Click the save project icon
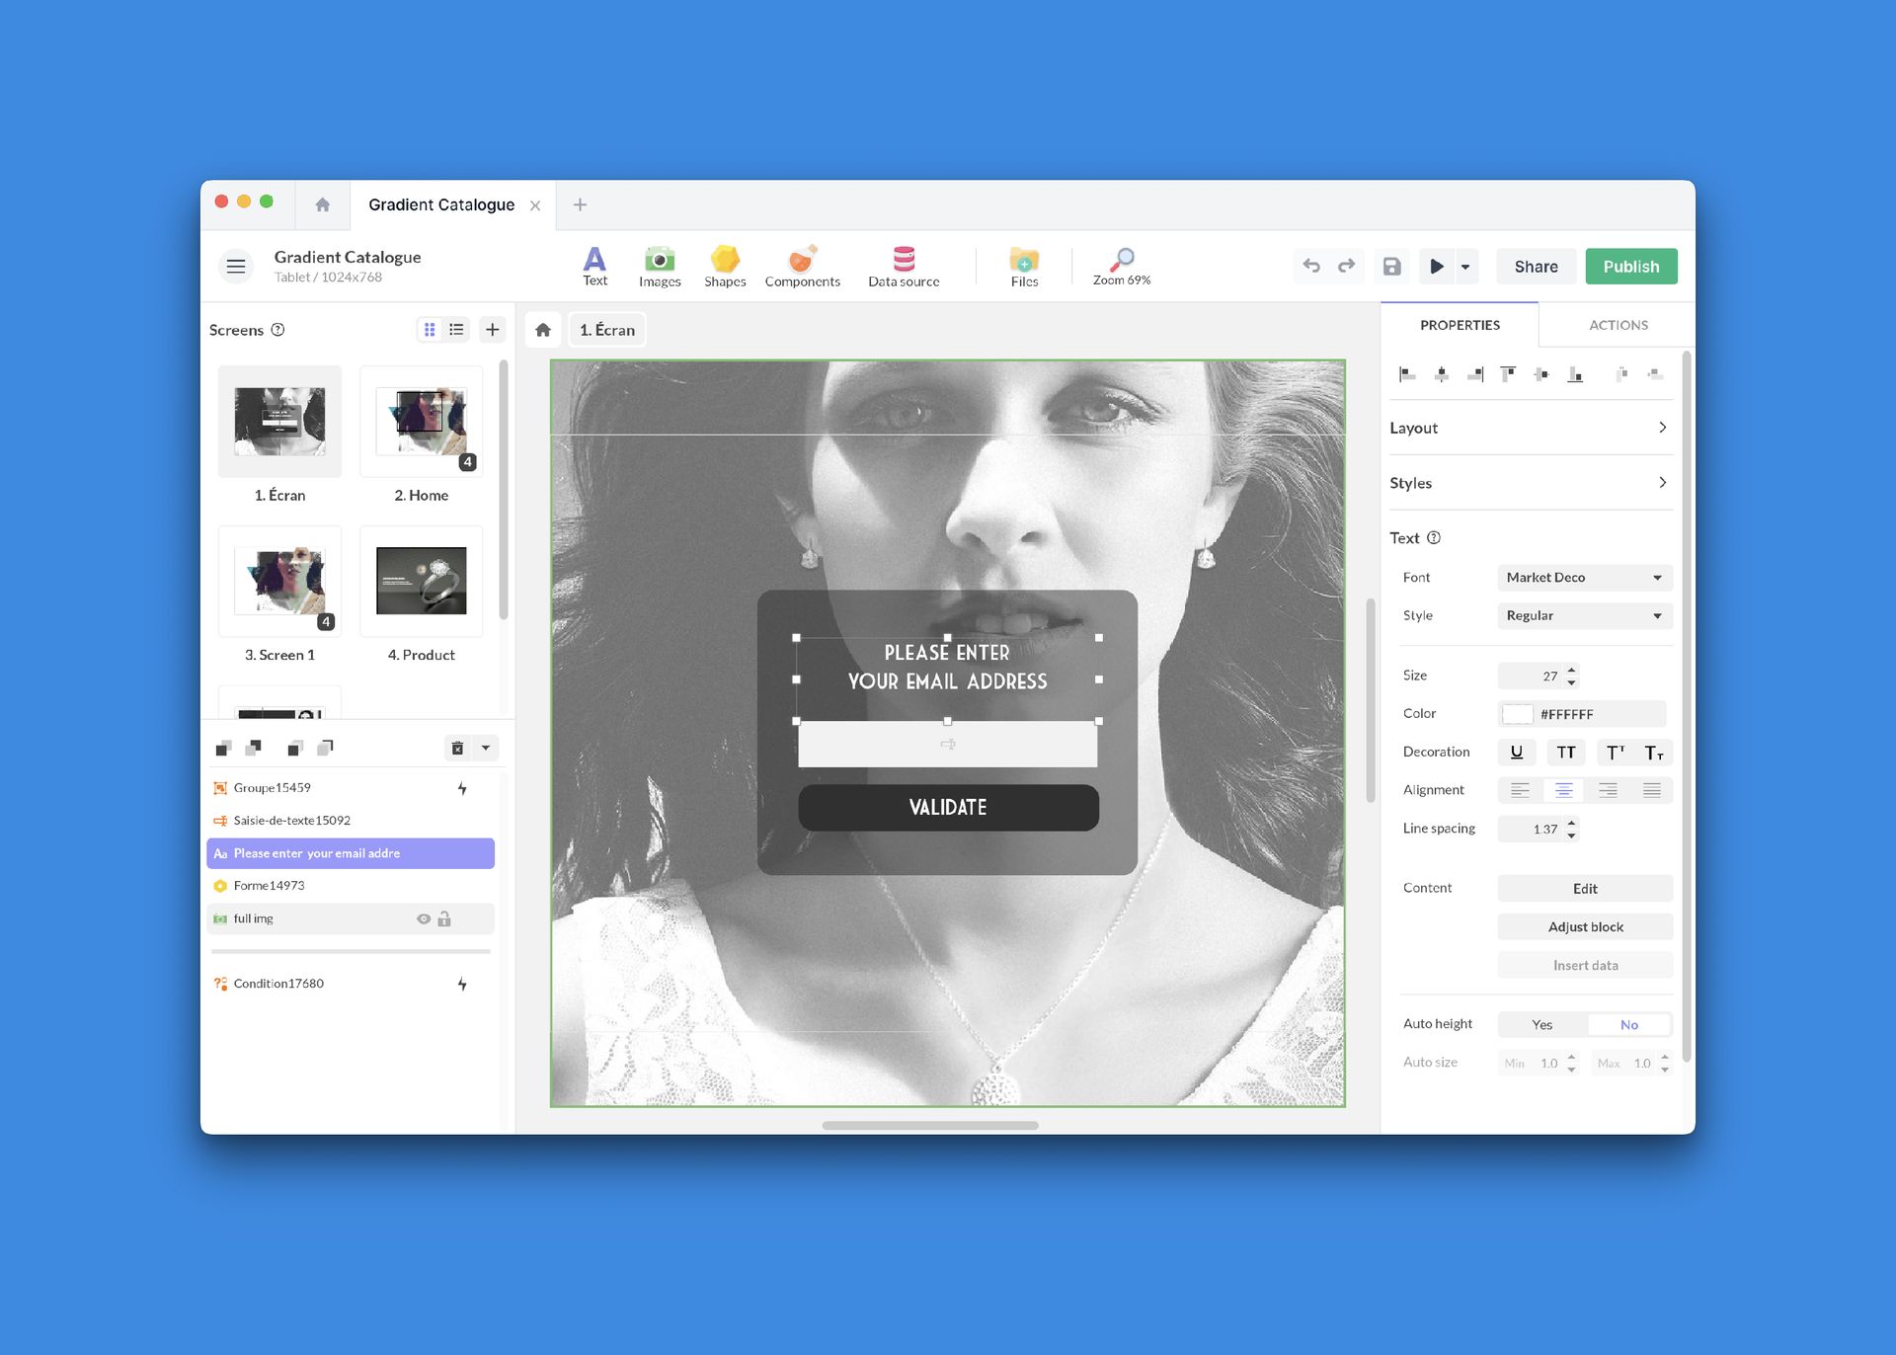The image size is (1896, 1355). (1391, 267)
